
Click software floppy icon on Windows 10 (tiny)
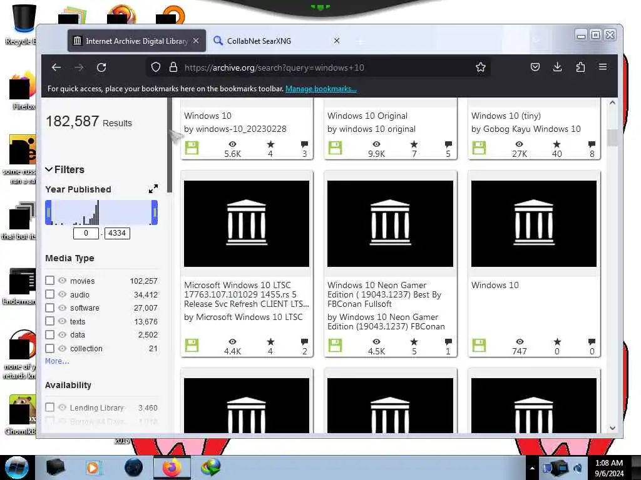click(x=479, y=147)
